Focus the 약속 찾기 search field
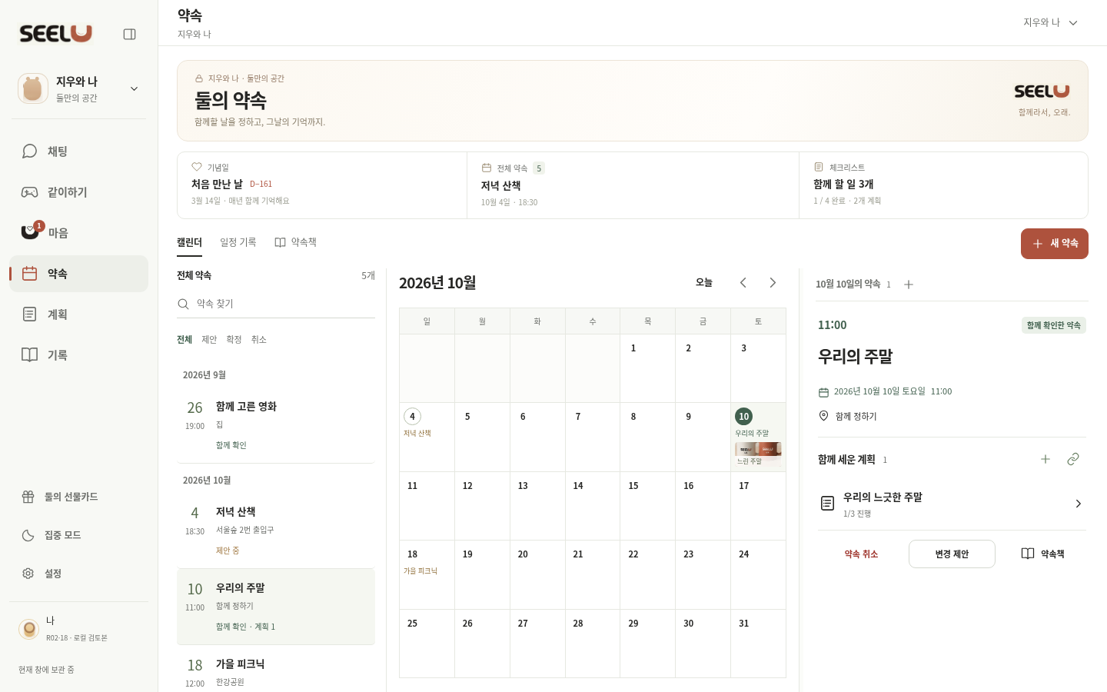 click(276, 304)
